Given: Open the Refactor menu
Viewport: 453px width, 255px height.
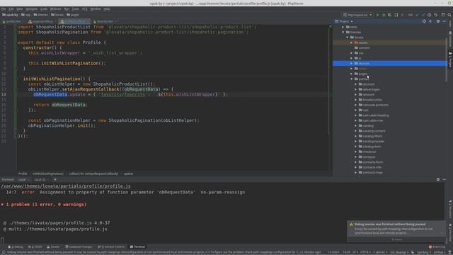Looking at the screenshot, I should [x=56, y=9].
